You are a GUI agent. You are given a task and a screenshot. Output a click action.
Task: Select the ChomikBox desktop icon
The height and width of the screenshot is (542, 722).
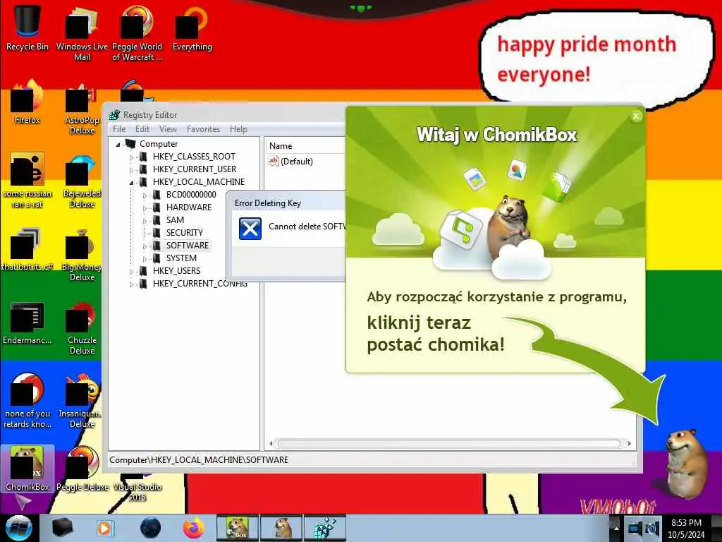pyautogui.click(x=27, y=469)
